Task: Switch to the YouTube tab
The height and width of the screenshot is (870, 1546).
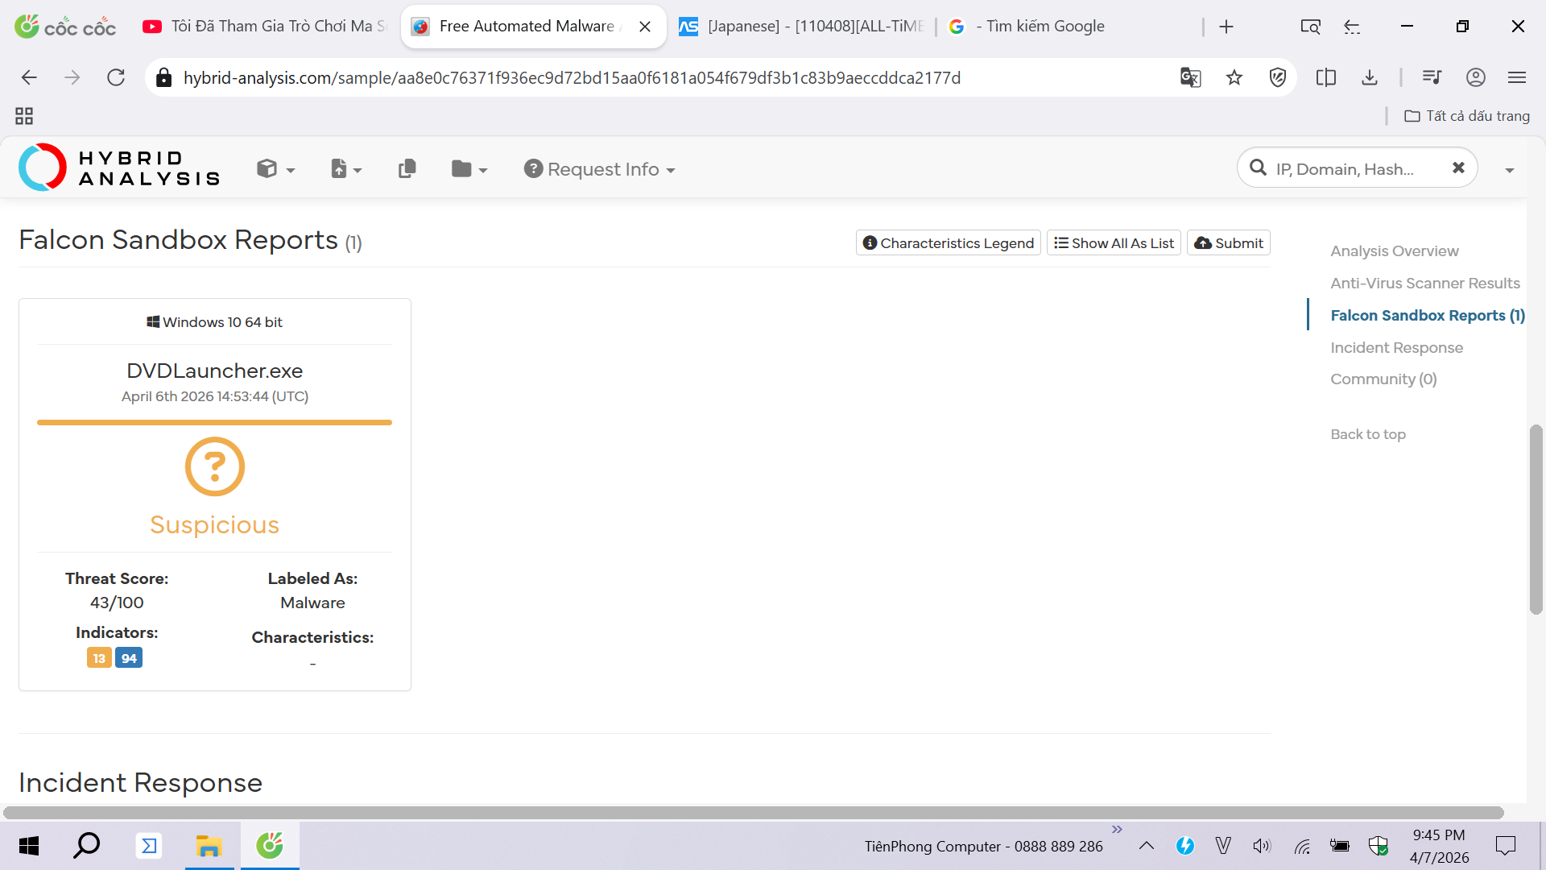Action: (x=266, y=27)
